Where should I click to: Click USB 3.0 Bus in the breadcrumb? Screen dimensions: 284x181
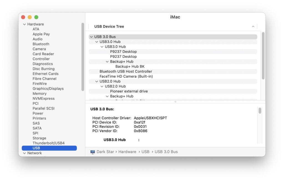(x=166, y=152)
